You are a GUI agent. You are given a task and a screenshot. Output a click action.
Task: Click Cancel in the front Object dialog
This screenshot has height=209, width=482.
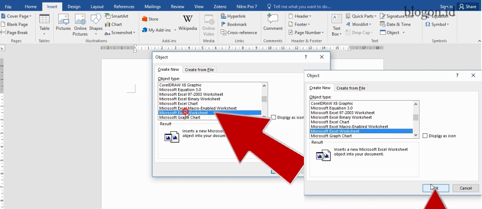coord(466,188)
